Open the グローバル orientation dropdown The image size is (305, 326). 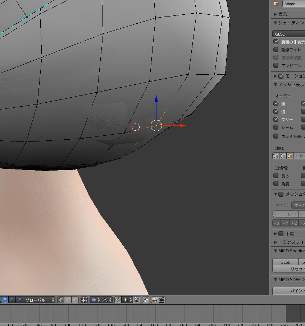click(x=39, y=300)
